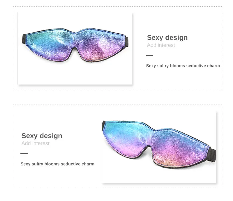Viewport: 233px width, 201px height.
Task: Click the second panel's angled blindfold photo
Action: [x=159, y=147]
